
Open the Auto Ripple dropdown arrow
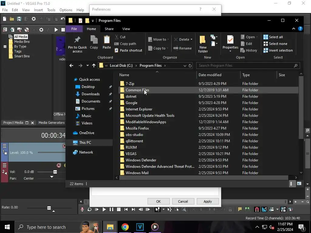tap(277, 209)
